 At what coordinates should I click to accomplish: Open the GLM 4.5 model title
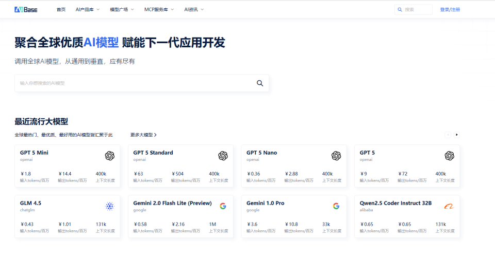pos(30,203)
